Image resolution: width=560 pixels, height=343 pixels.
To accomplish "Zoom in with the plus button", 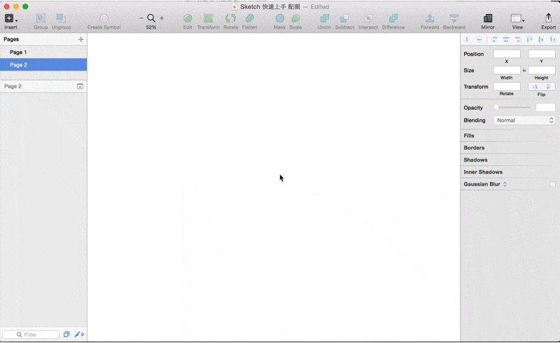I will [x=162, y=18].
